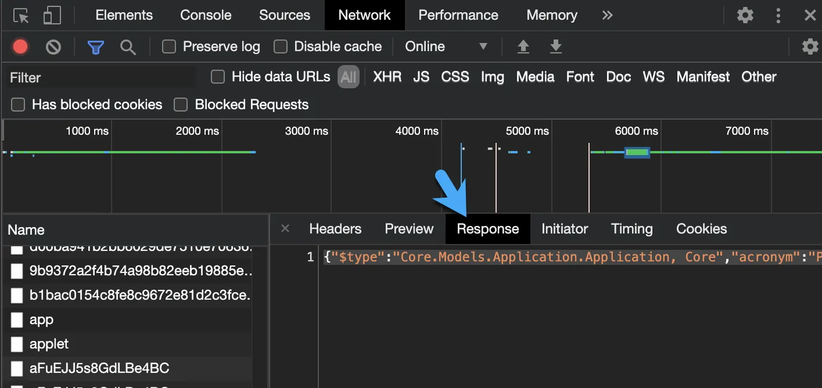Filter requests by JS type
This screenshot has width=822, height=388.
tap(421, 77)
